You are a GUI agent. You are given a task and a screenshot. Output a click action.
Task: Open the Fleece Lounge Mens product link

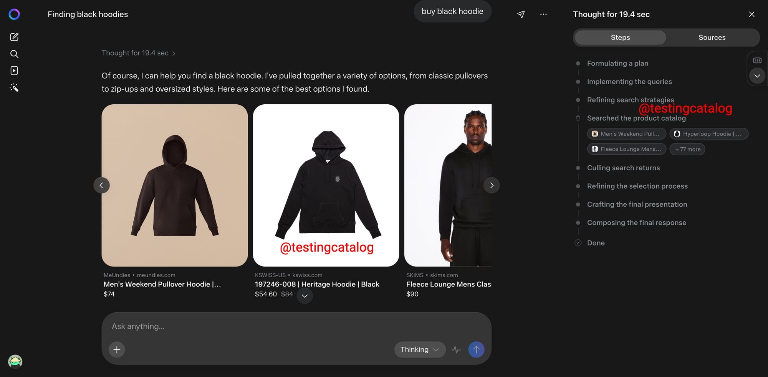point(449,284)
